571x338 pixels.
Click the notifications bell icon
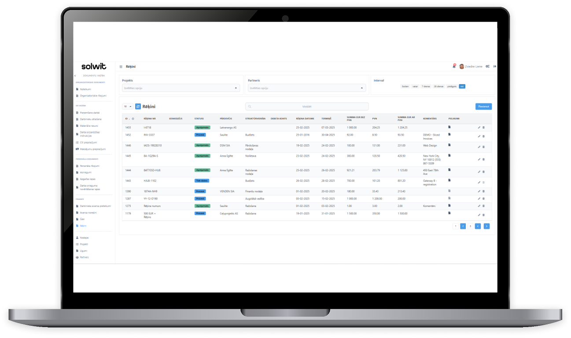(x=454, y=66)
